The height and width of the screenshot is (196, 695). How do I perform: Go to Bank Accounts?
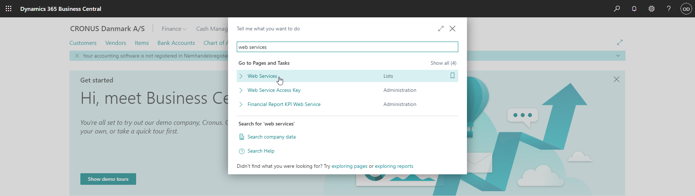point(176,43)
